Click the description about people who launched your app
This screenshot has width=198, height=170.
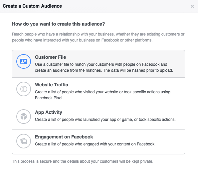coord(105,120)
